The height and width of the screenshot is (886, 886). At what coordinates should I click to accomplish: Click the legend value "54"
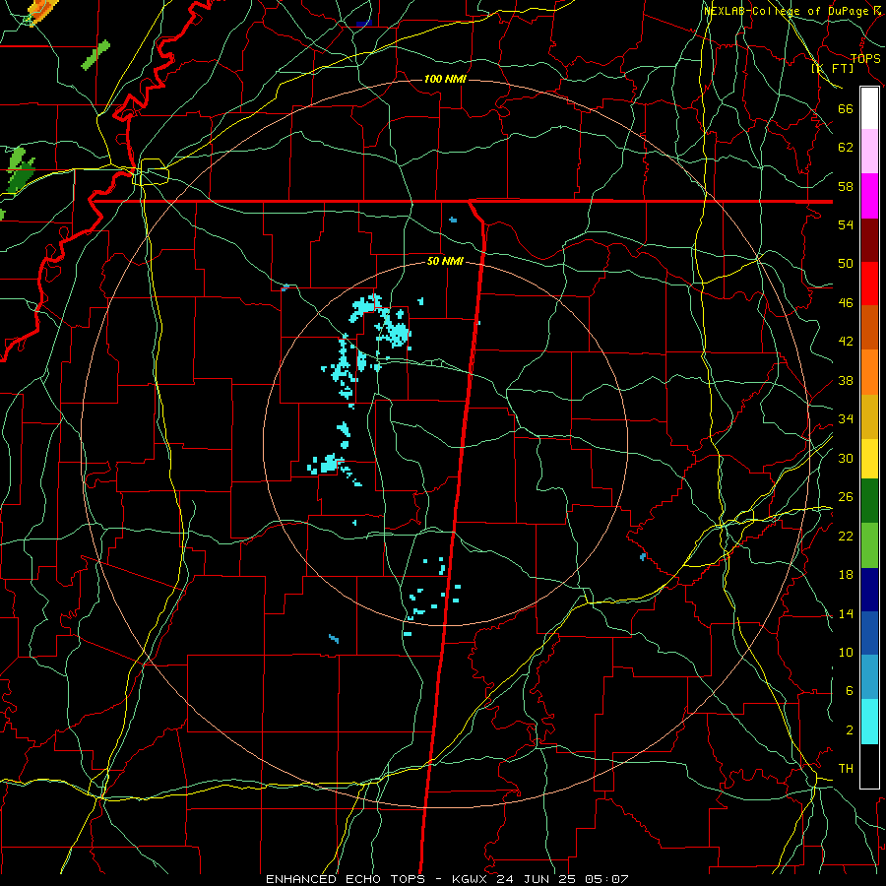846,224
